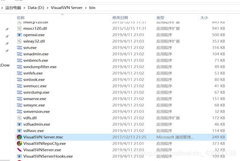Click the svnserve.exe icon
Viewport: 240px width, 161px height.
(x=19, y=99)
